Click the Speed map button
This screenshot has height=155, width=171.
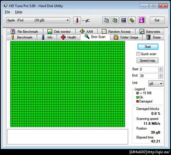[147, 60]
